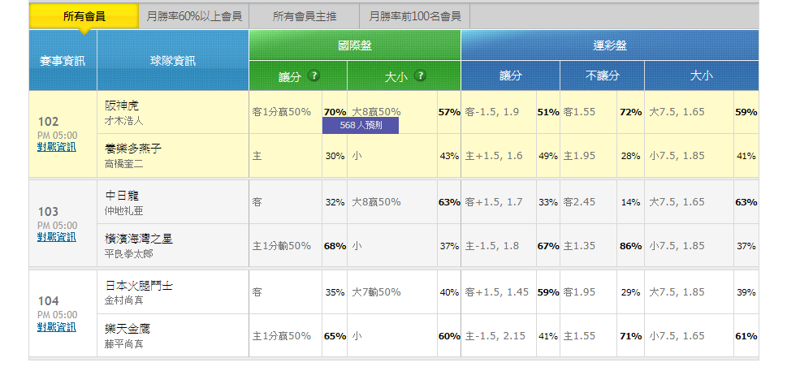
Task: Click team name 橫濱海灣之星
Action: point(139,239)
